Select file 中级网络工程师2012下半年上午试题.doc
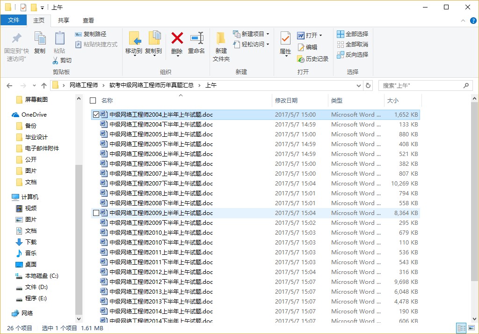 point(255,282)
